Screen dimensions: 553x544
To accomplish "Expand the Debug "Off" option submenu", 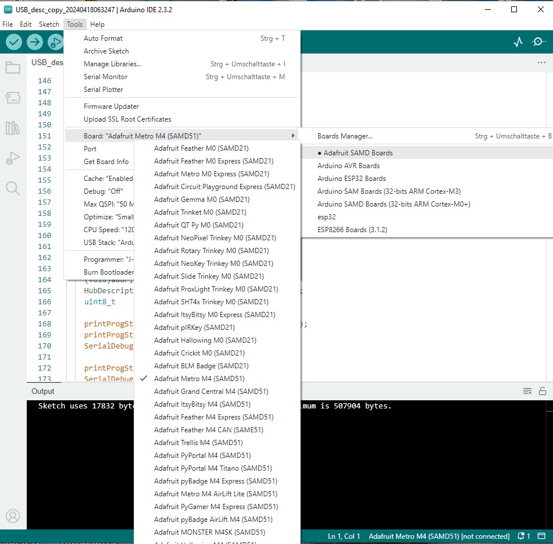I will pos(100,191).
